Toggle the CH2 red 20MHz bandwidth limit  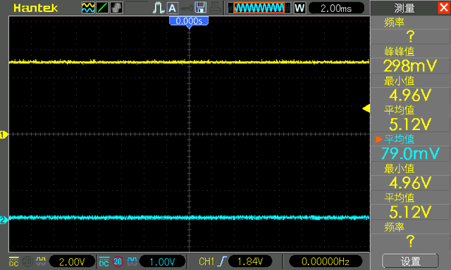(x=118, y=262)
